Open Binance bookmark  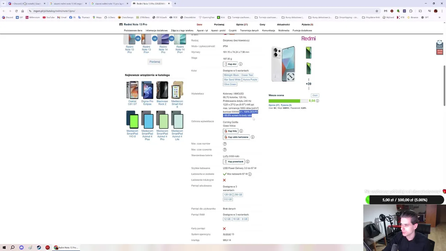(413, 17)
